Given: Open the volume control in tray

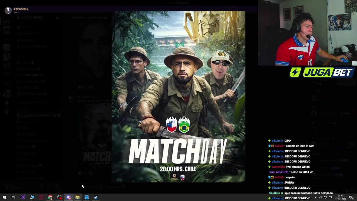Looking at the screenshot, I should (320, 197).
